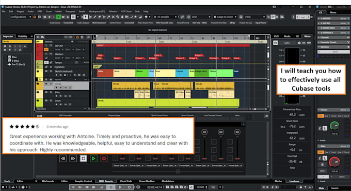
Task: Toggle global Solo S in toolbar
Action: (x=49, y=17)
